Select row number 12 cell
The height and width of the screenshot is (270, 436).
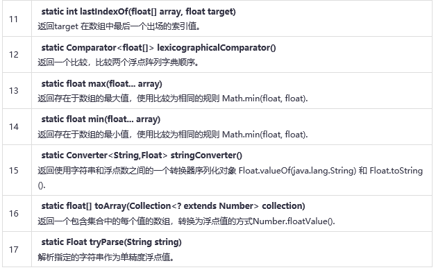17,55
